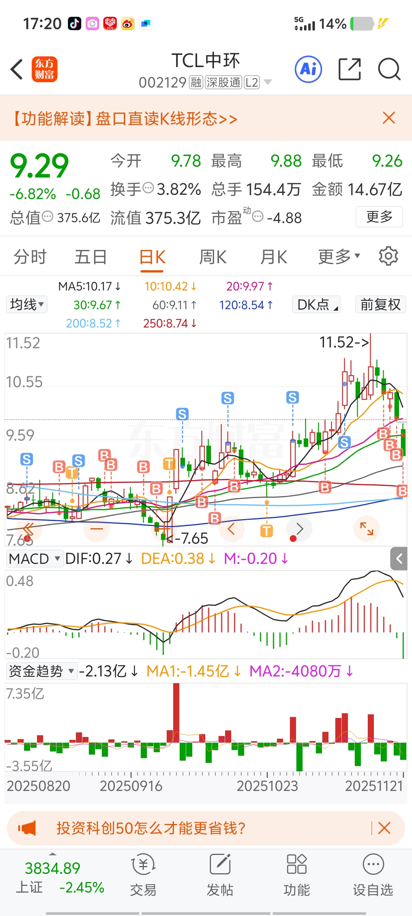Screen dimensions: 412x916
Task: Tap 设自选 to add watchlist
Action: point(373,875)
